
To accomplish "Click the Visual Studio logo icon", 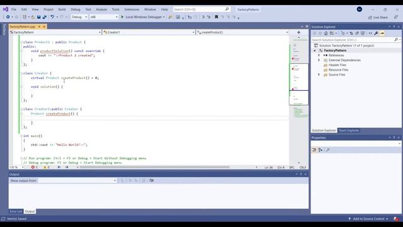I will coord(6,9).
